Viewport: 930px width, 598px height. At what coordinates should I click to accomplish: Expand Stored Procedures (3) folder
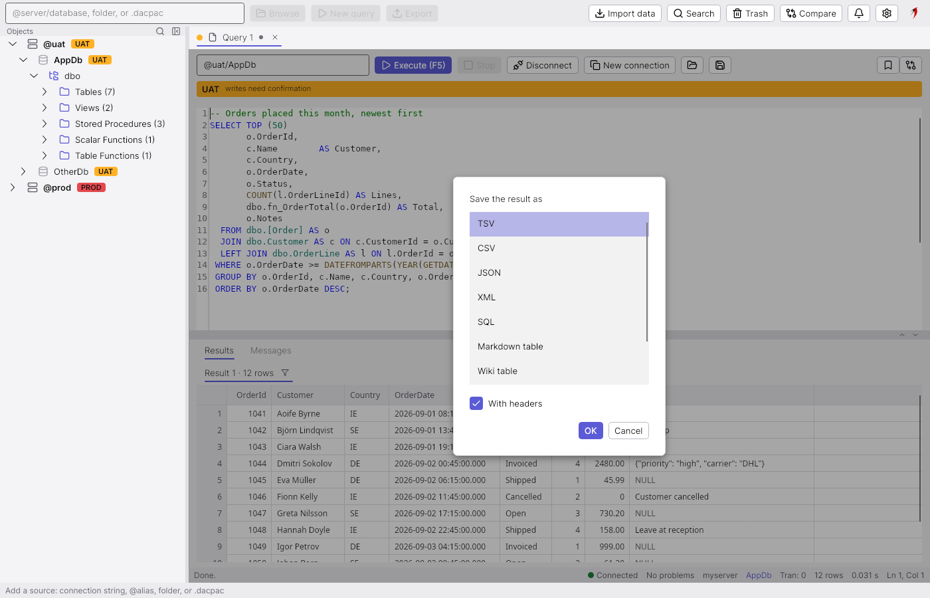[x=45, y=124]
